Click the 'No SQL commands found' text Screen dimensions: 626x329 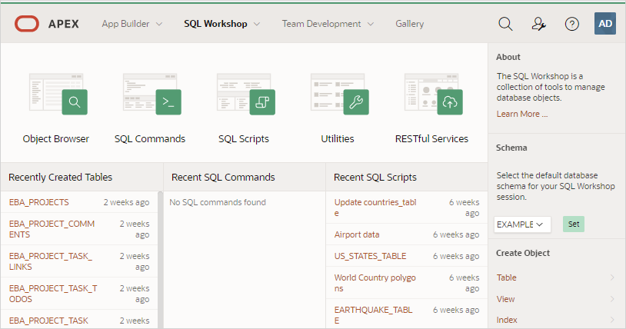pos(218,202)
